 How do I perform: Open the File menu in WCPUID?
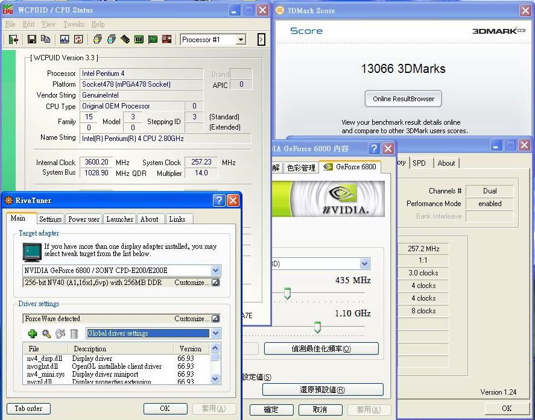(x=10, y=24)
